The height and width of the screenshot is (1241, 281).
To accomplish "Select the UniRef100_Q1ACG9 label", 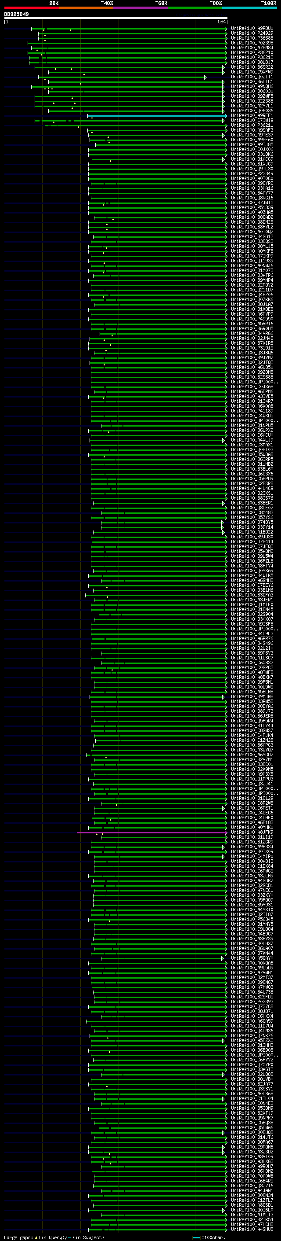I will tap(252, 159).
